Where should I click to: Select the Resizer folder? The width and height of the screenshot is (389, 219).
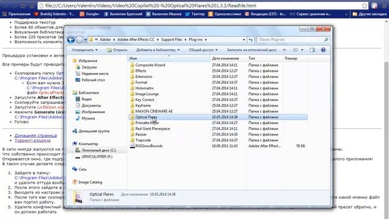pos(141,134)
